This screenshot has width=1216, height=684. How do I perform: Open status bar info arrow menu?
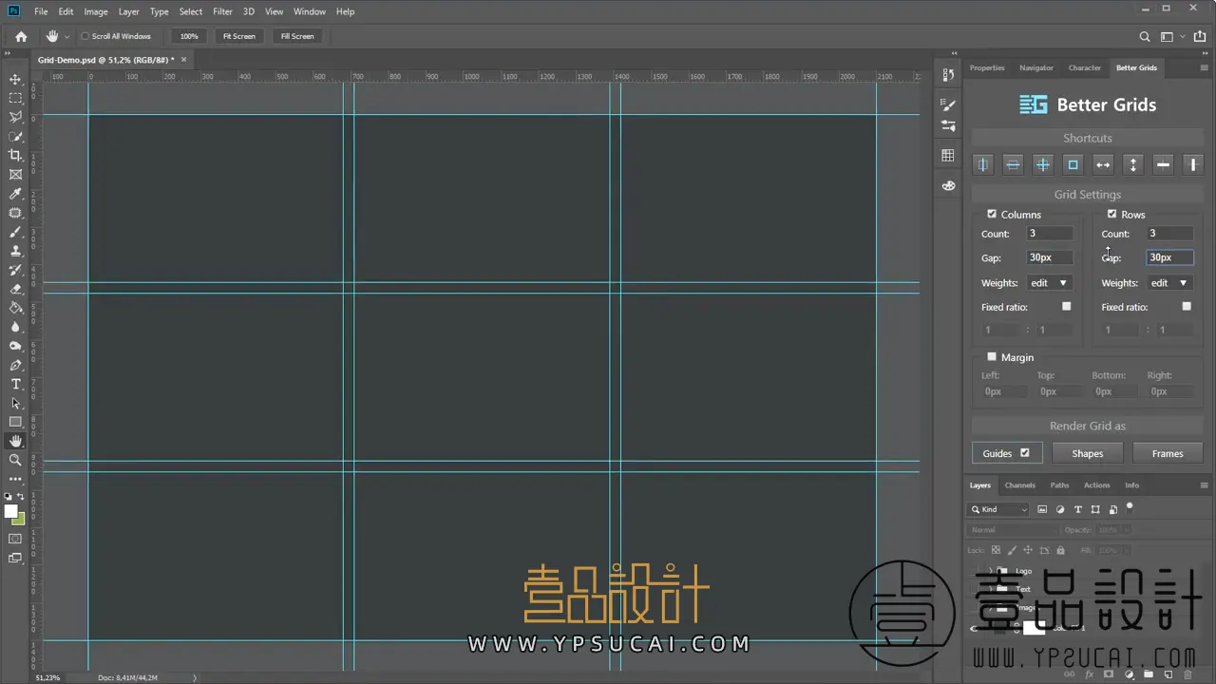pos(195,677)
